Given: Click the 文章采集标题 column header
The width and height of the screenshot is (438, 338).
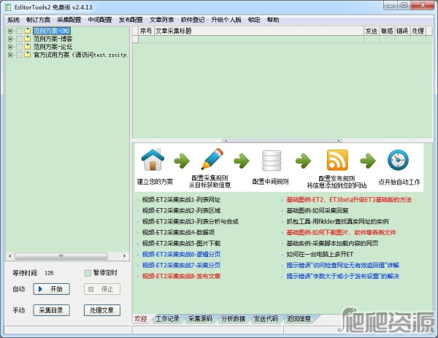Looking at the screenshot, I should click(259, 31).
